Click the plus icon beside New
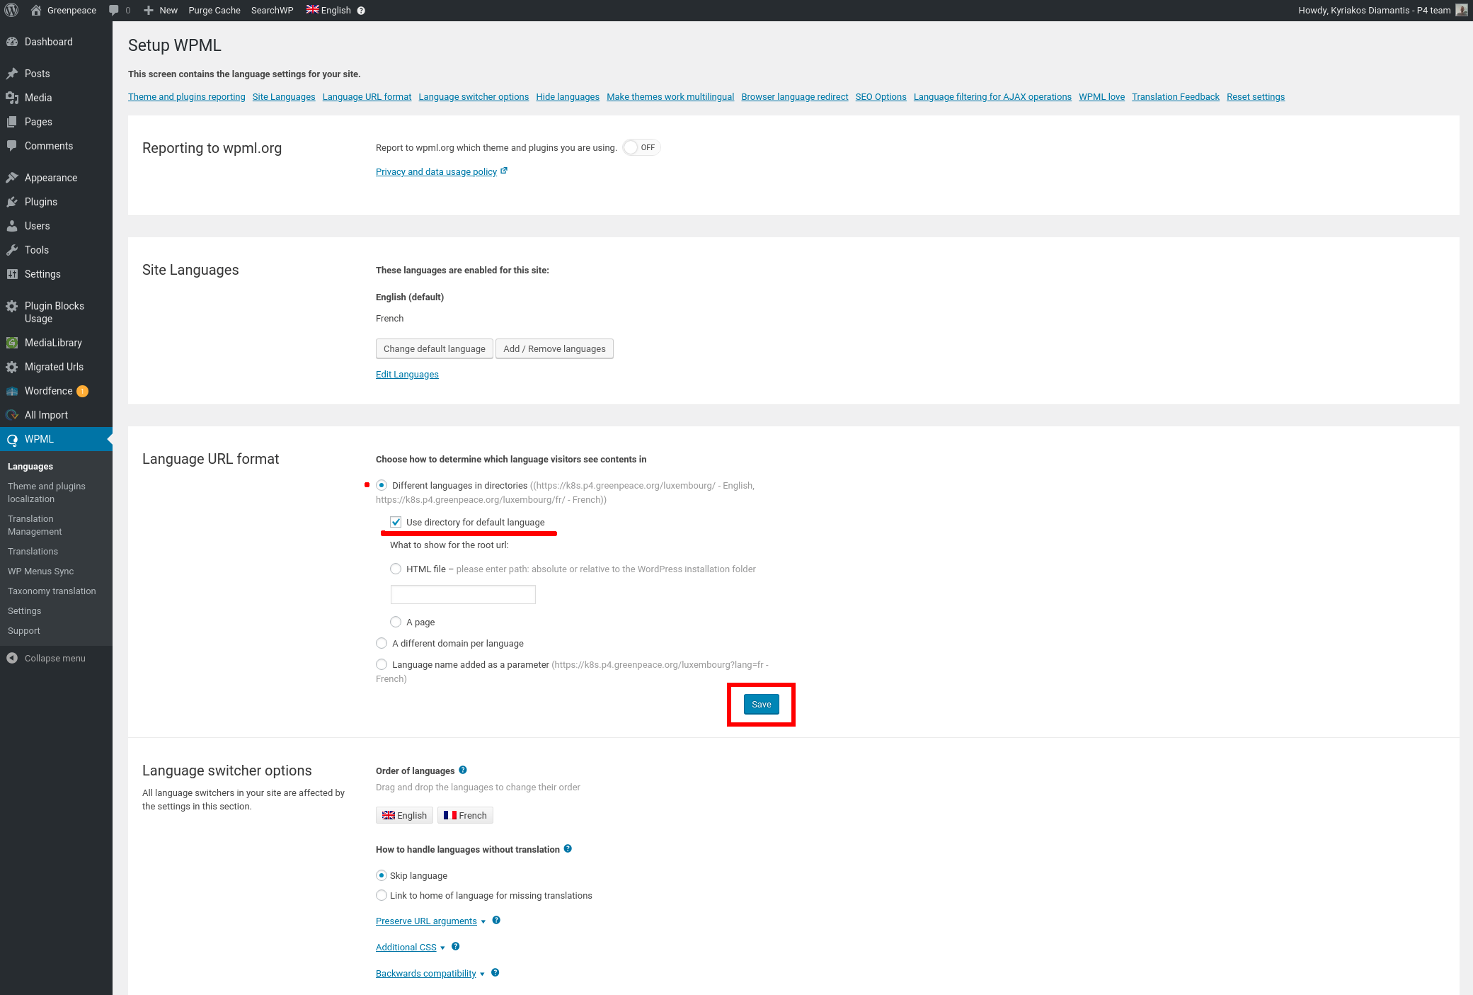 (149, 10)
